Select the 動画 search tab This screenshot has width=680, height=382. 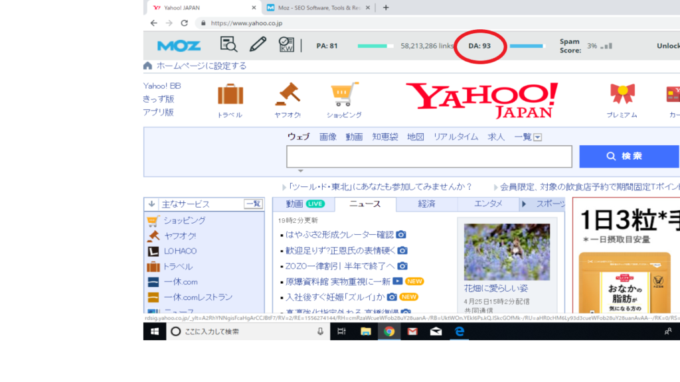pos(354,137)
